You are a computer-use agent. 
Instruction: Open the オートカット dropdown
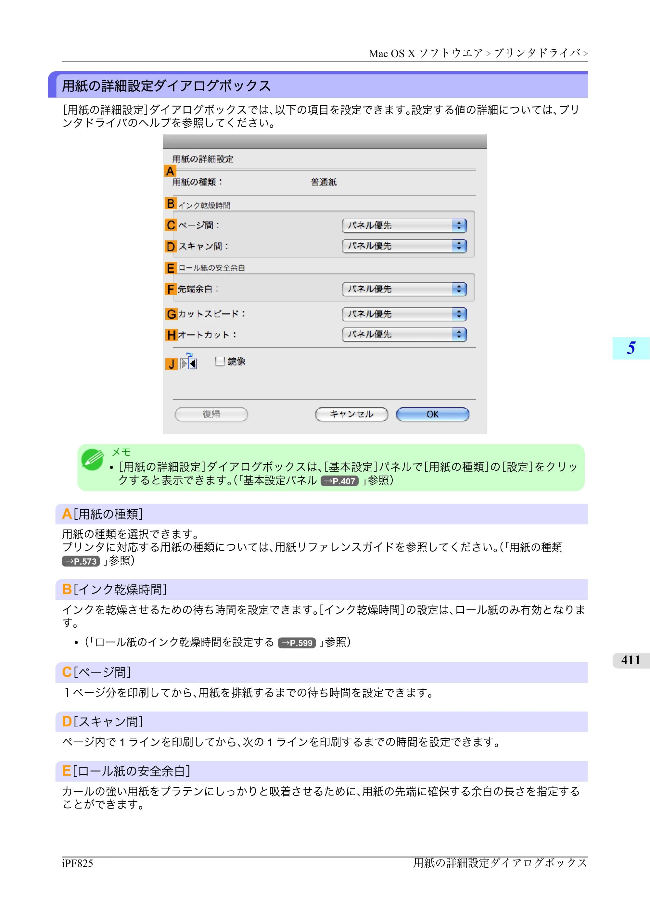click(x=404, y=334)
